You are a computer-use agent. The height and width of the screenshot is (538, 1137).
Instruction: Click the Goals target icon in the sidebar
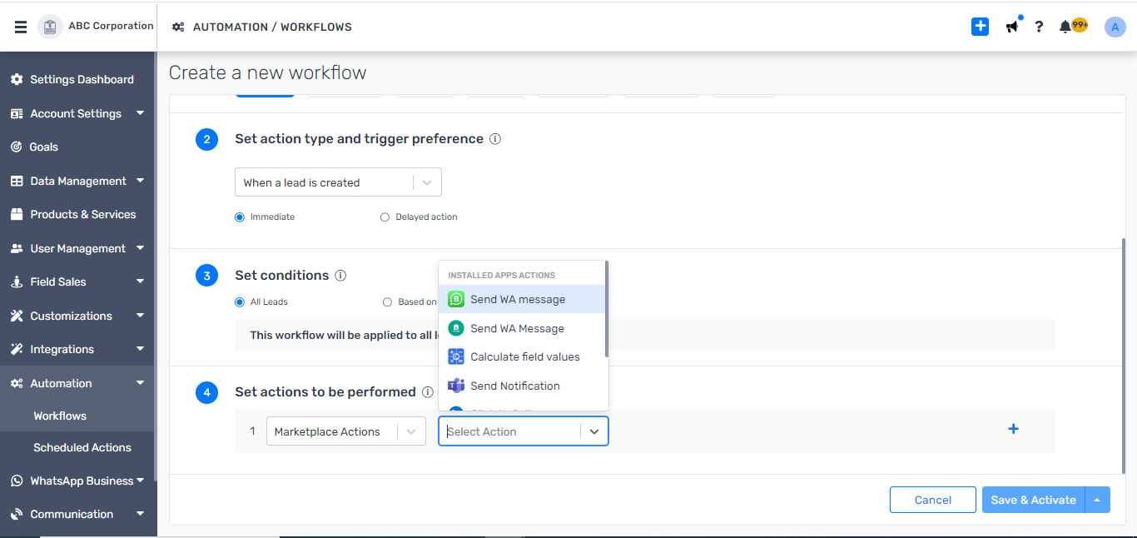17,147
